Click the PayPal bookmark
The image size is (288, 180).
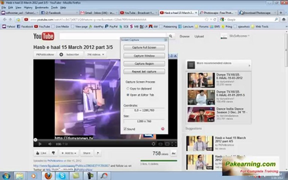point(111,27)
